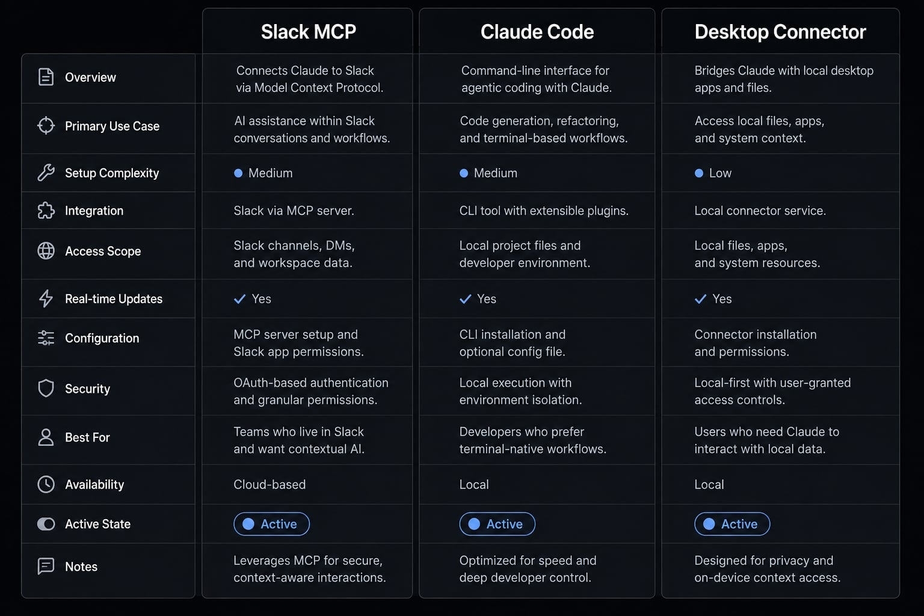The height and width of the screenshot is (616, 924).
Task: Click the Availability clock icon
Action: click(x=46, y=484)
